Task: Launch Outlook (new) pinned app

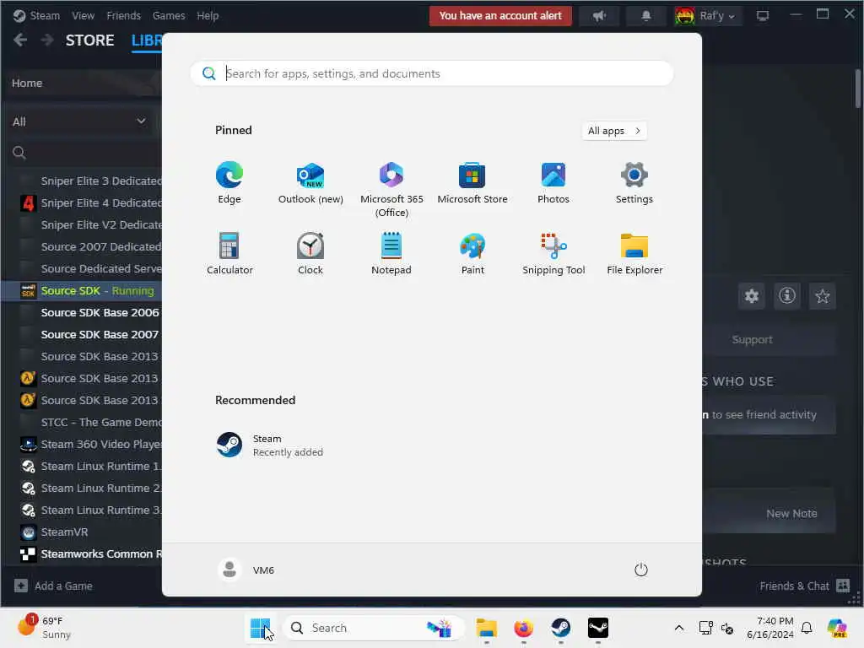Action: tap(310, 183)
